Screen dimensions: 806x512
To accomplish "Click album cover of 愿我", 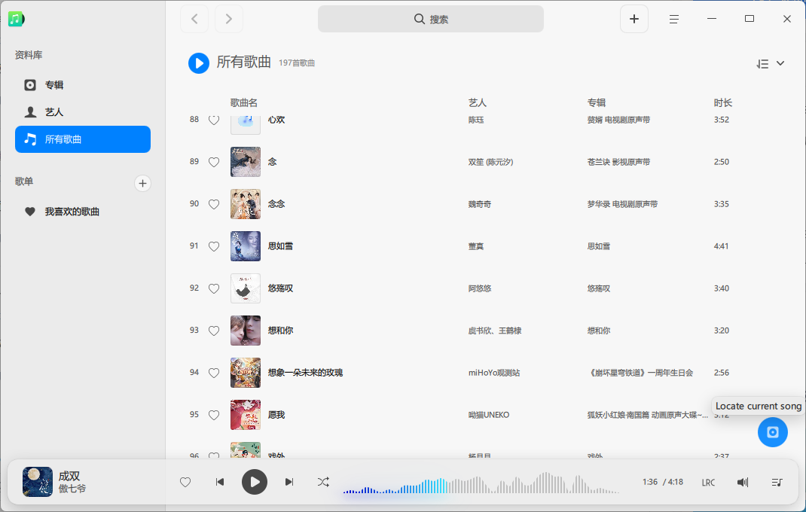I will click(246, 415).
